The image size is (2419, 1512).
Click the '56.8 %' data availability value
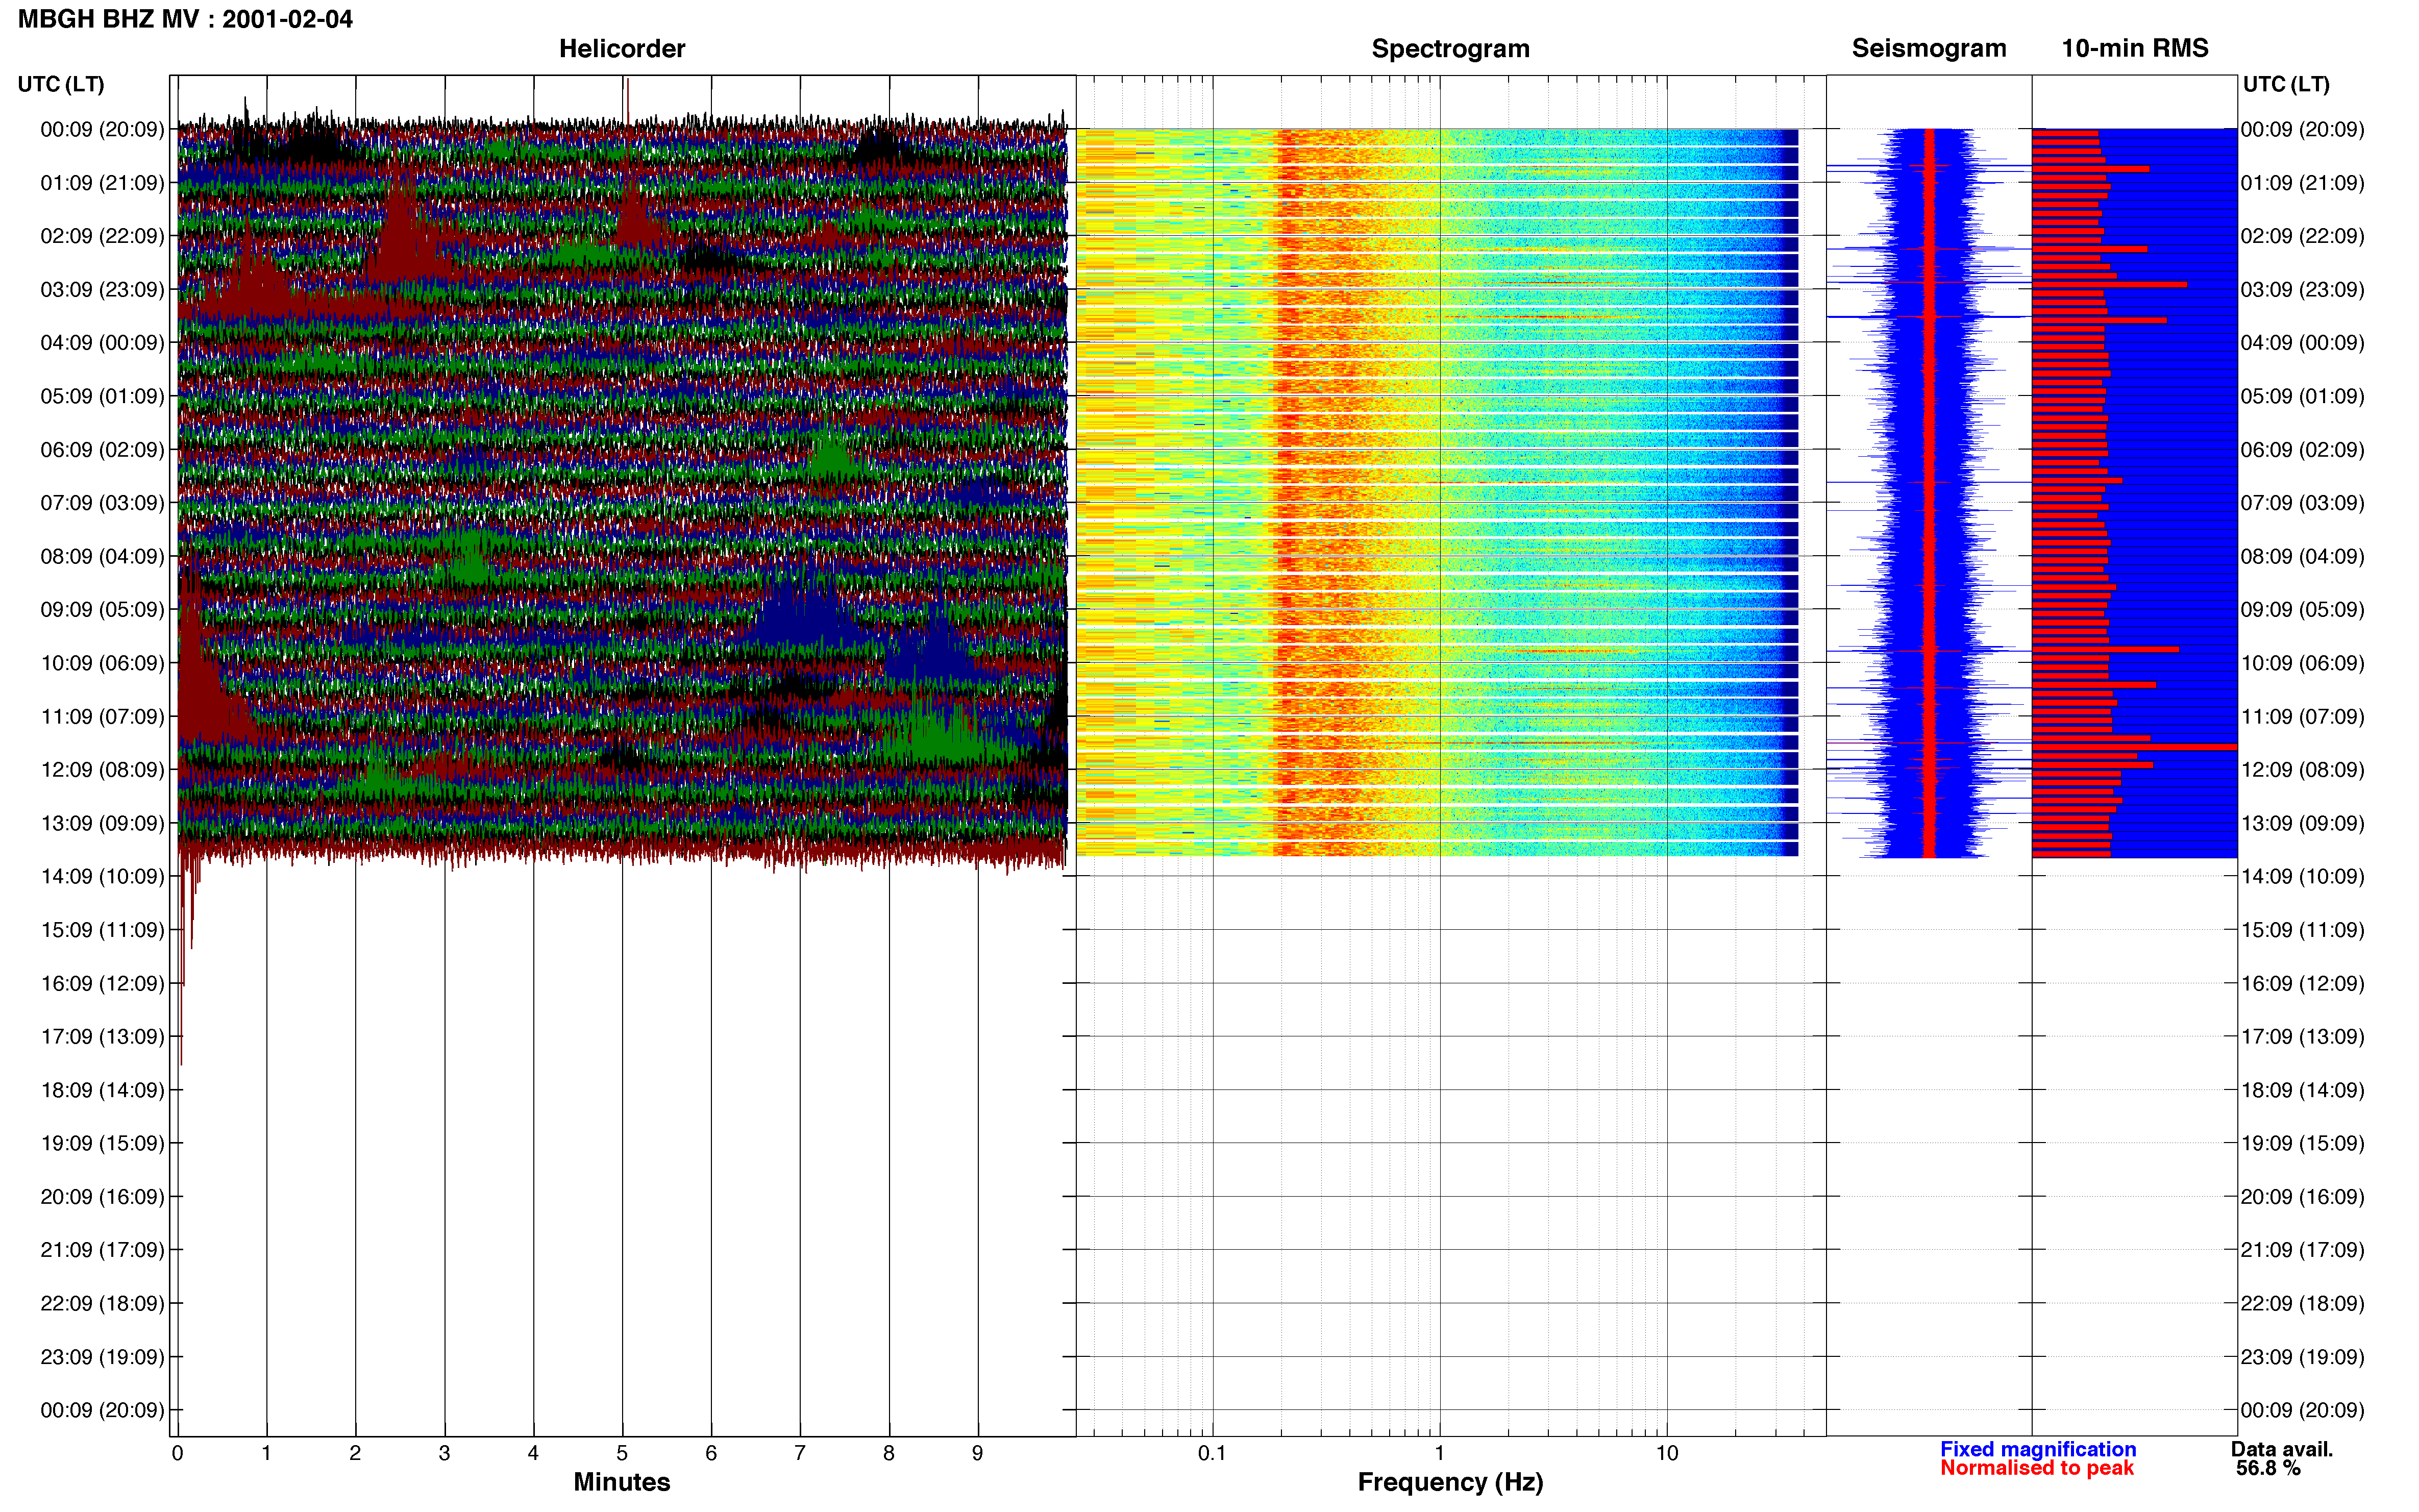(x=2268, y=1468)
